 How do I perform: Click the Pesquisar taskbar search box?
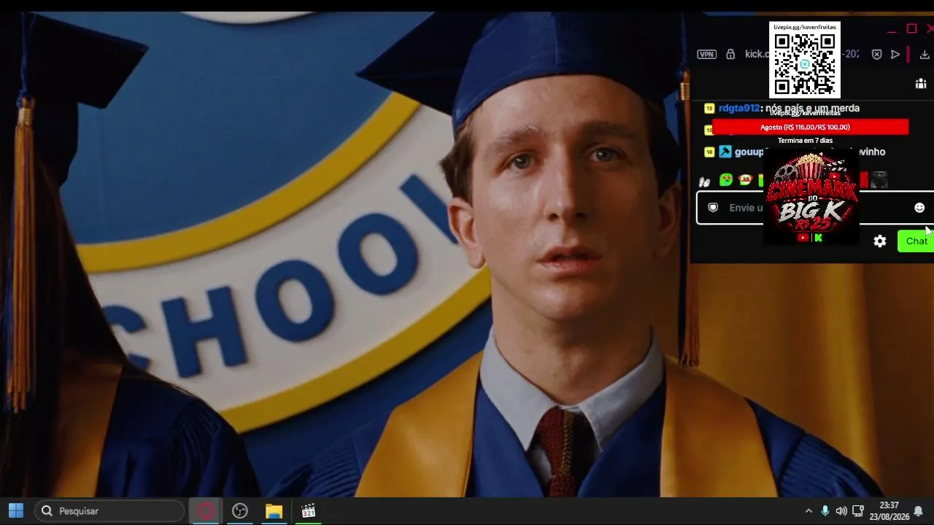[109, 511]
